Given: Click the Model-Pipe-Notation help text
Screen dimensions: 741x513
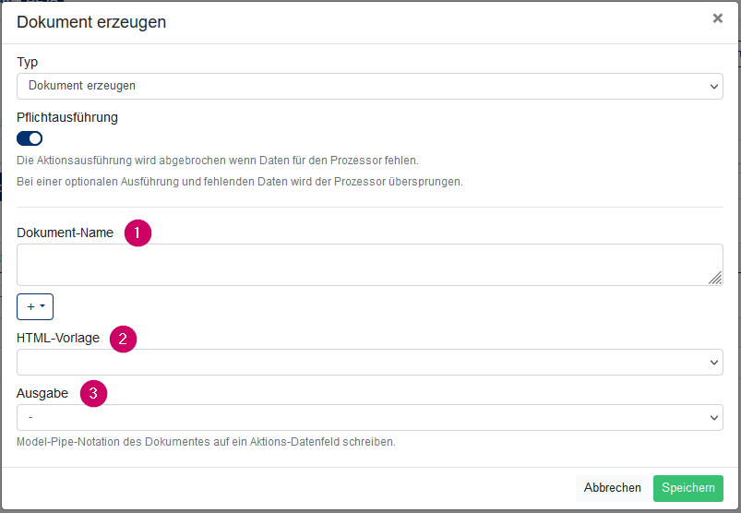Looking at the screenshot, I should (206, 442).
